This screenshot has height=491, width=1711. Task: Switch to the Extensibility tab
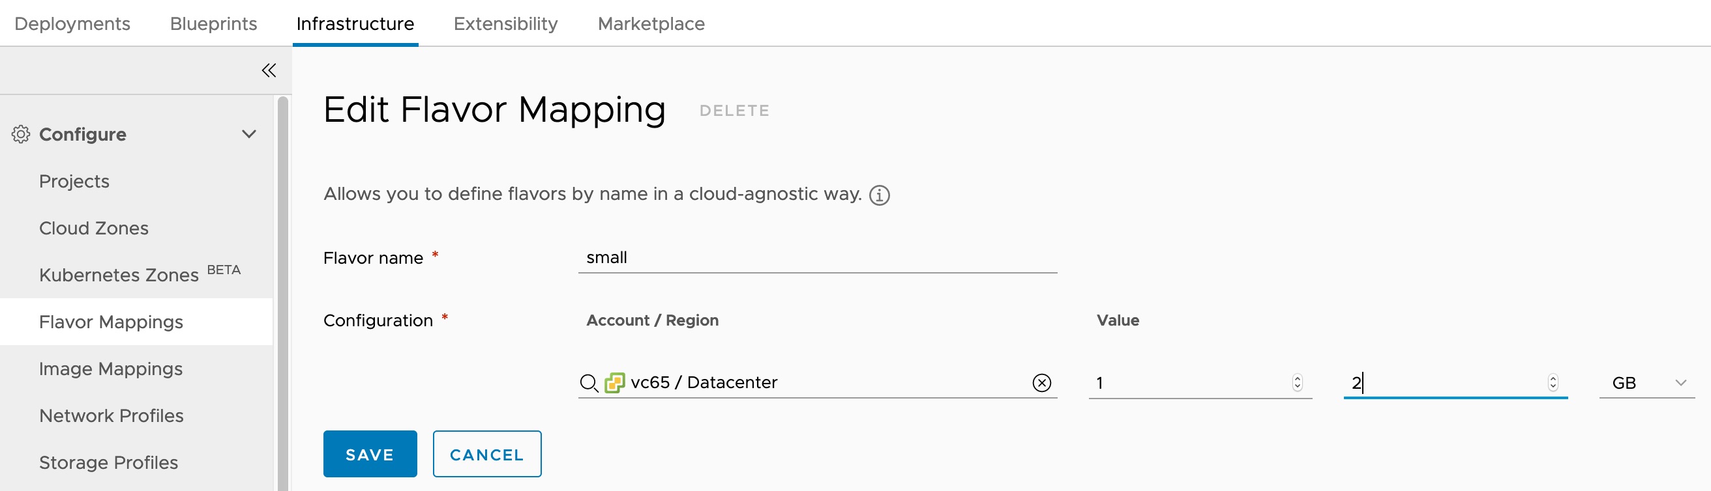505,23
